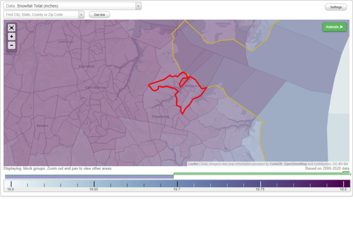The image size is (353, 226).
Task: Click 'Based on 2000-2020 data' text
Action: [x=327, y=168]
